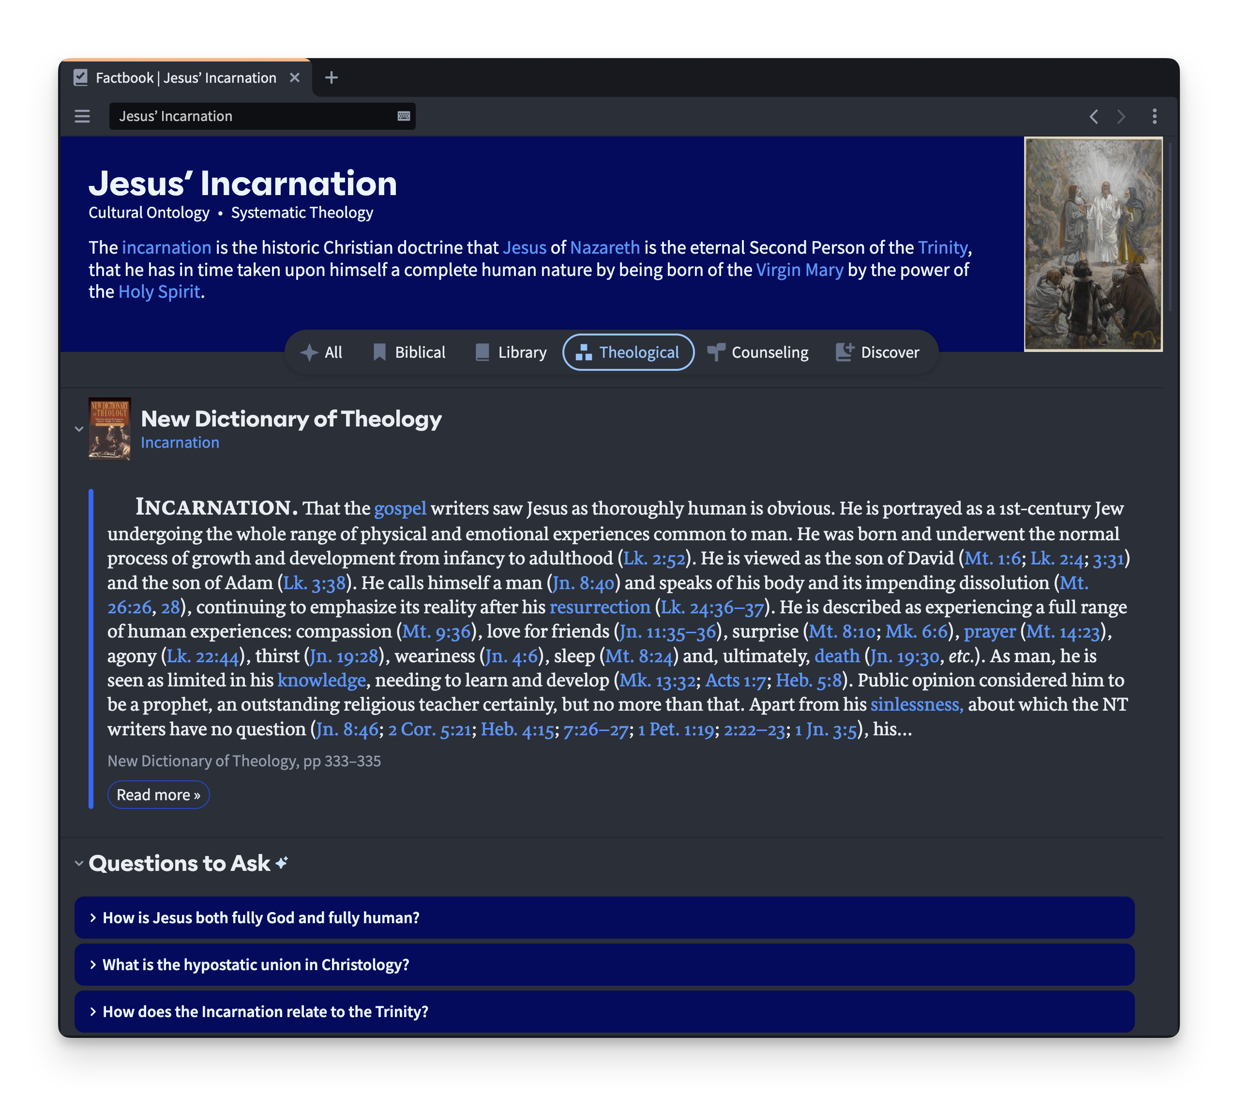Collapse the Questions to Ask section

79,863
